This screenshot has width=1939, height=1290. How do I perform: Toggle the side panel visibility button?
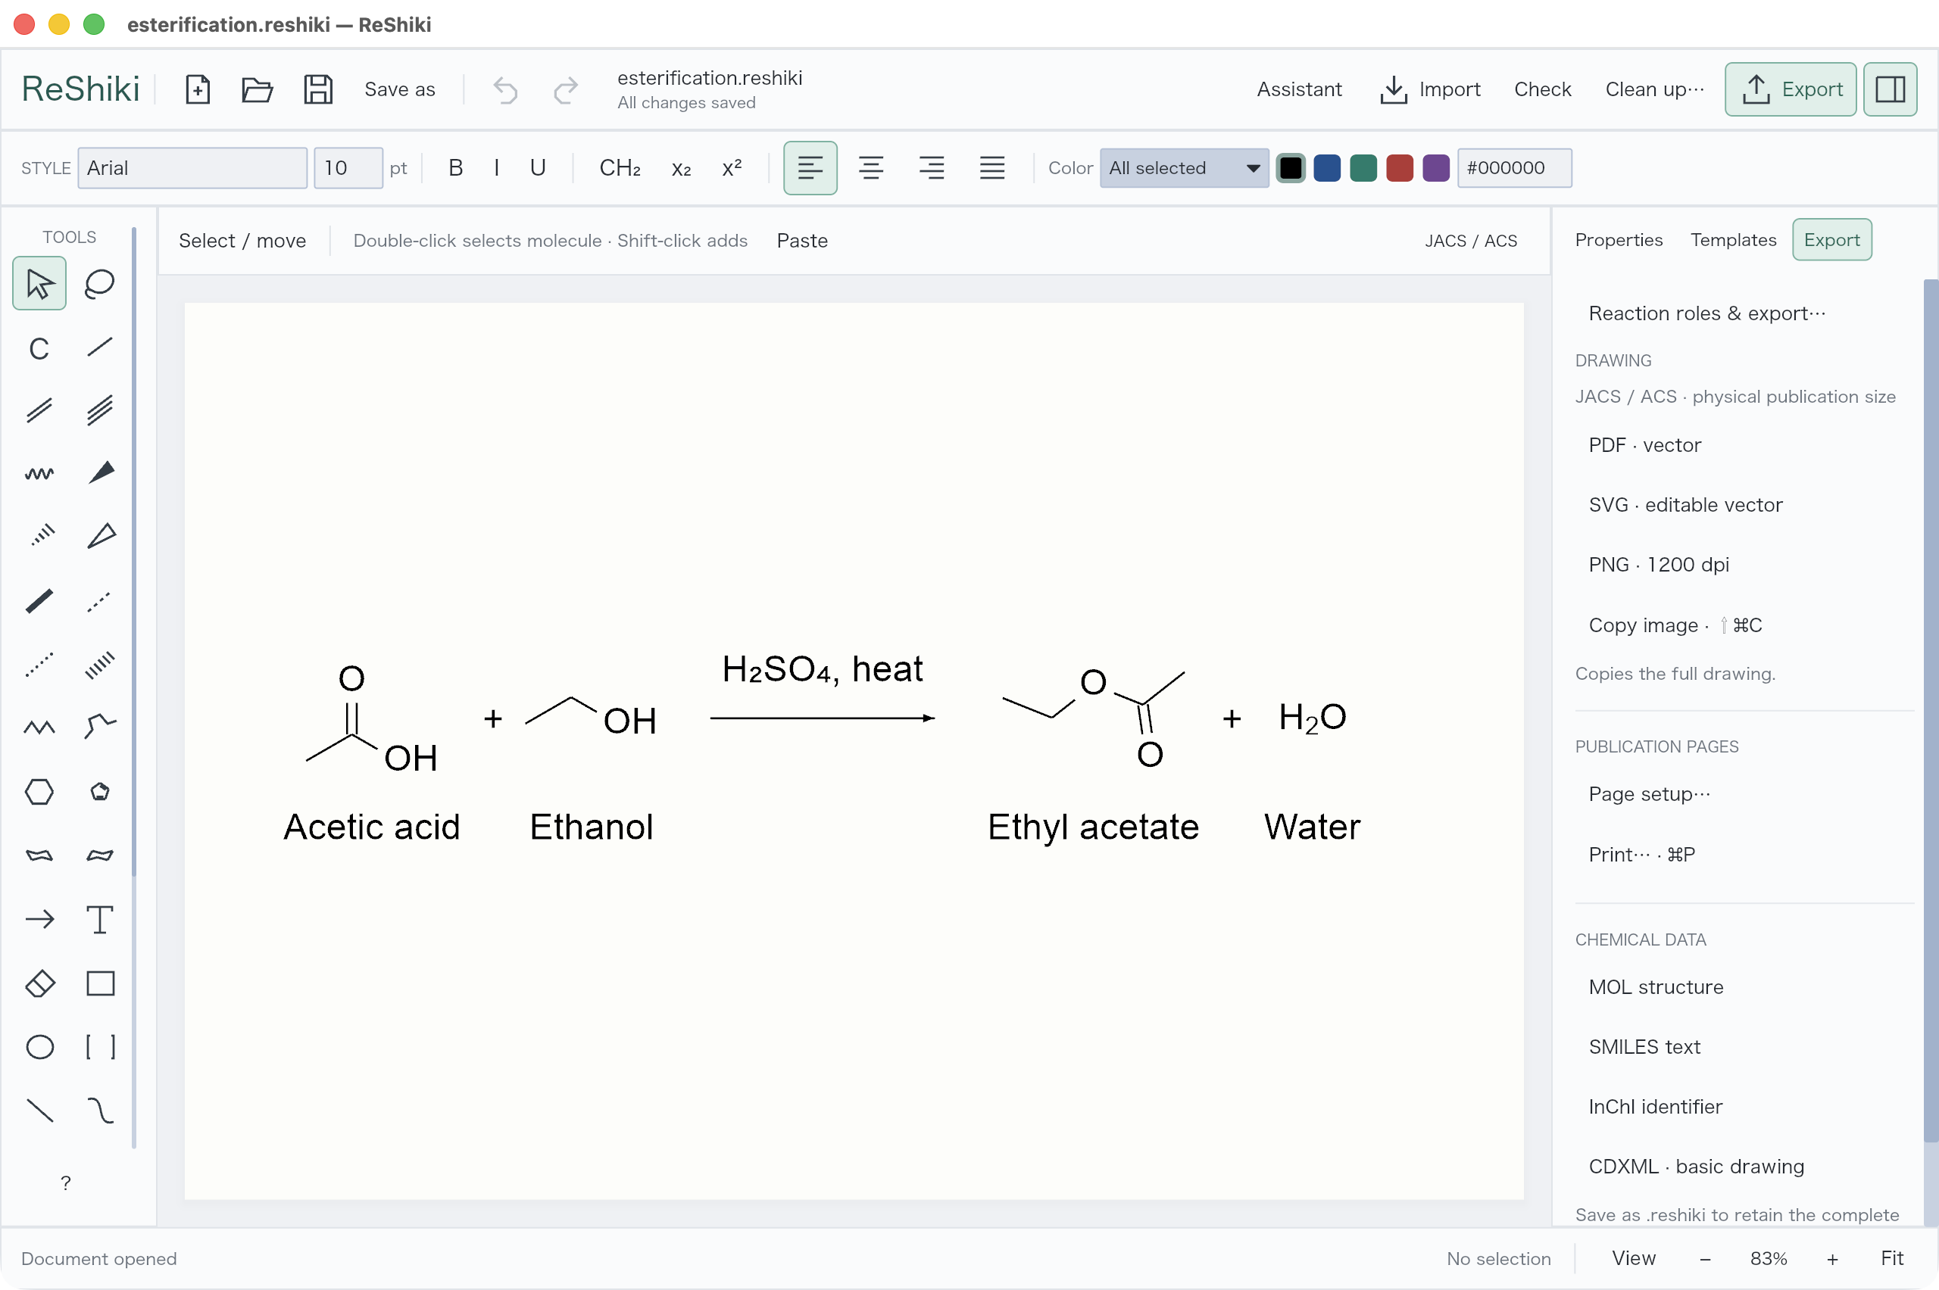tap(1890, 89)
